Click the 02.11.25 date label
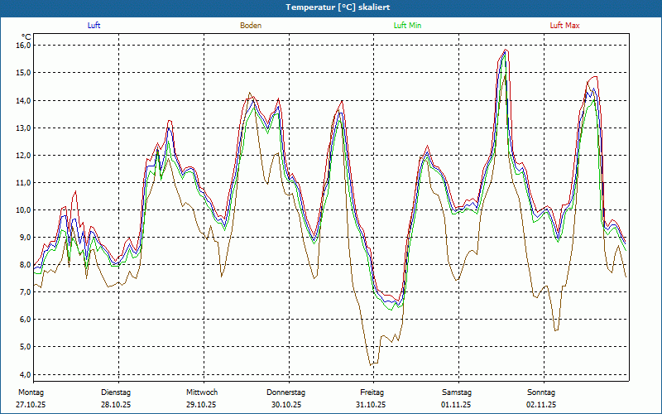Screen dimensions: 662x414 541,405
